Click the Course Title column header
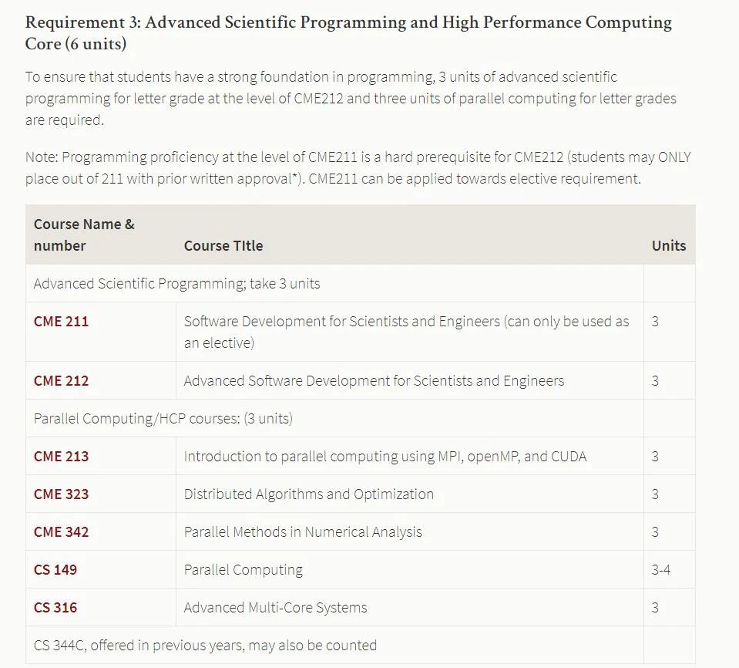Screen dimensions: 739x668 coord(223,246)
